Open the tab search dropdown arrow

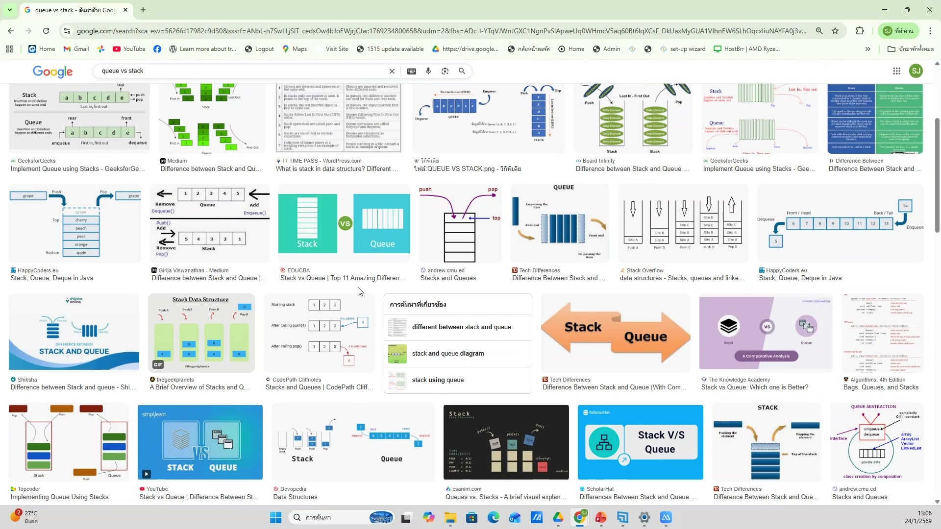coord(9,10)
